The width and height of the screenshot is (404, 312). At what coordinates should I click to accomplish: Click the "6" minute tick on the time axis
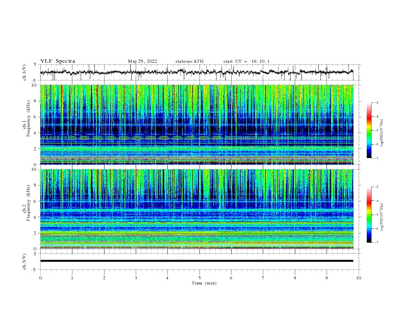click(232, 278)
